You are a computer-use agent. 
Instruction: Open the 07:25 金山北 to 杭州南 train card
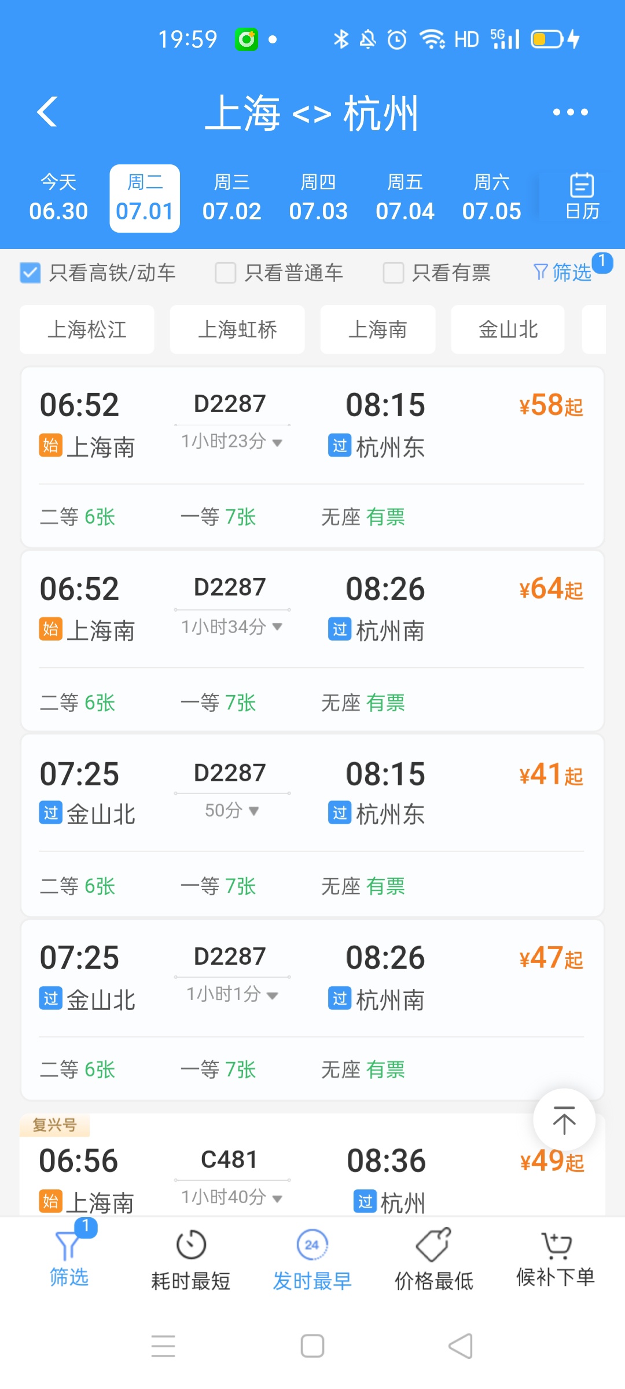point(312,978)
